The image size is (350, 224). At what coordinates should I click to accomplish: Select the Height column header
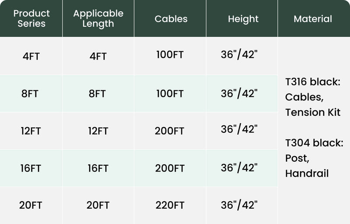click(x=243, y=19)
